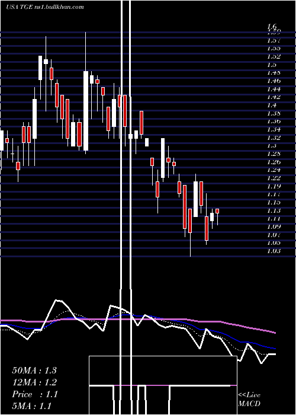
Task: Click the '5MA : 1.1' readout
Action: click(x=32, y=406)
